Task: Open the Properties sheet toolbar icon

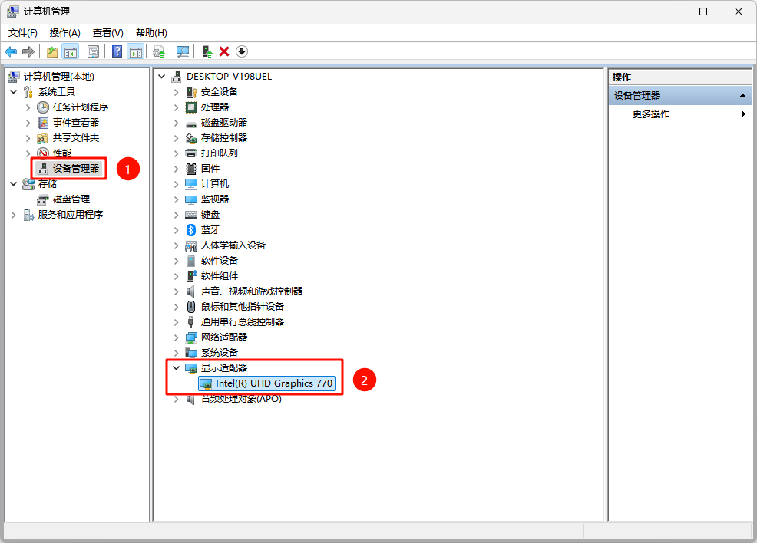Action: pos(93,51)
